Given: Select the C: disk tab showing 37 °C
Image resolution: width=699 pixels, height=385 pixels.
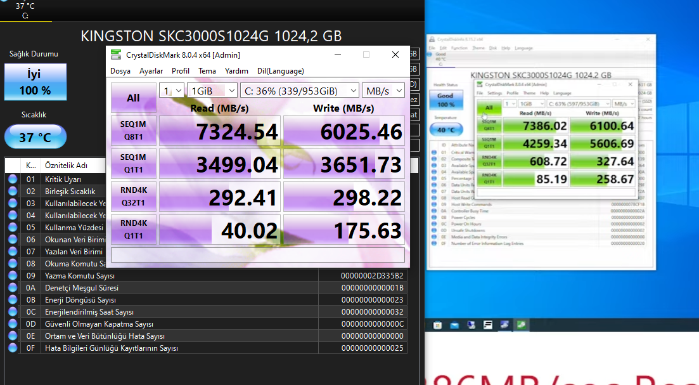Looking at the screenshot, I should [25, 10].
